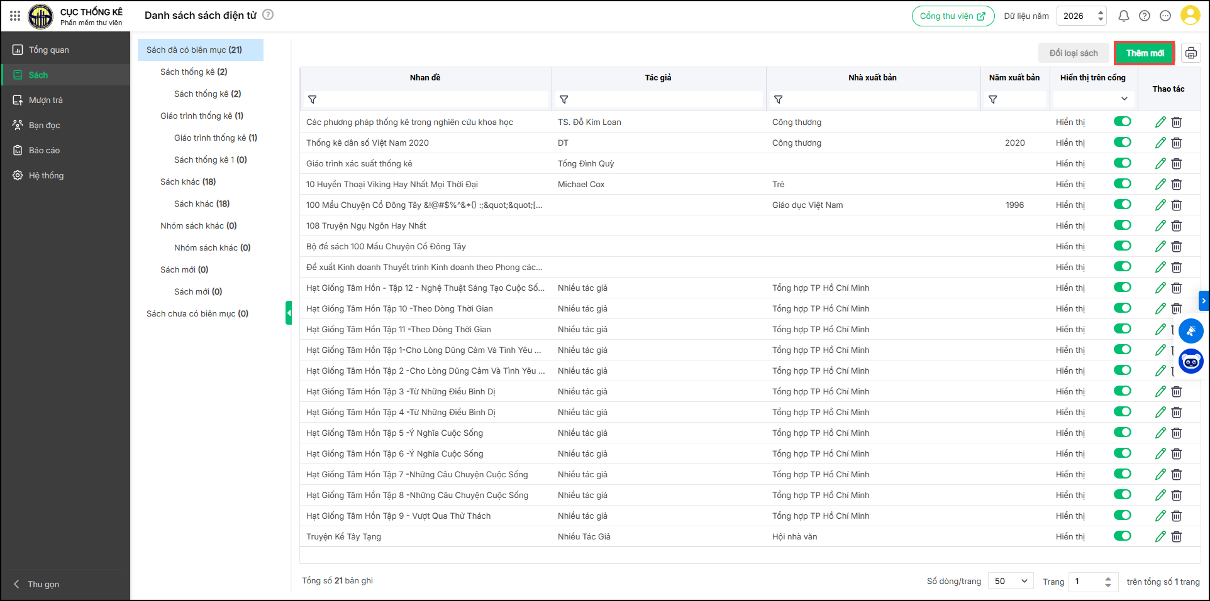Go to Báo cáo sidebar menu

pos(44,150)
